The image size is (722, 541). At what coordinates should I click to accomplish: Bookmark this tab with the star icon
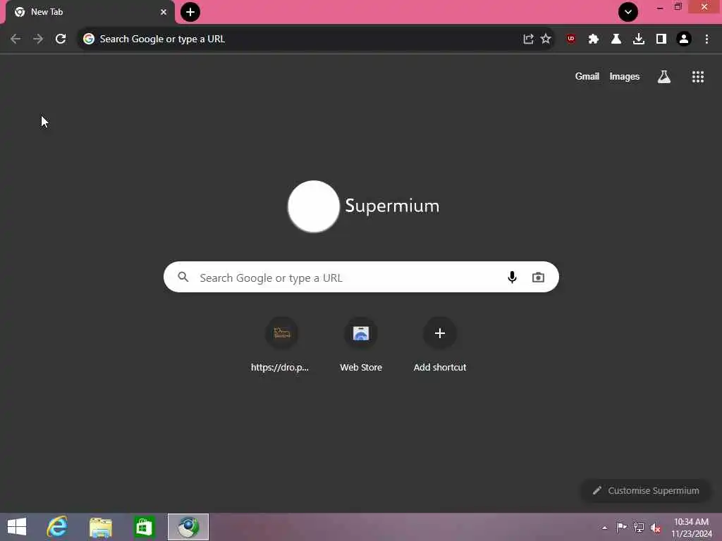546,39
